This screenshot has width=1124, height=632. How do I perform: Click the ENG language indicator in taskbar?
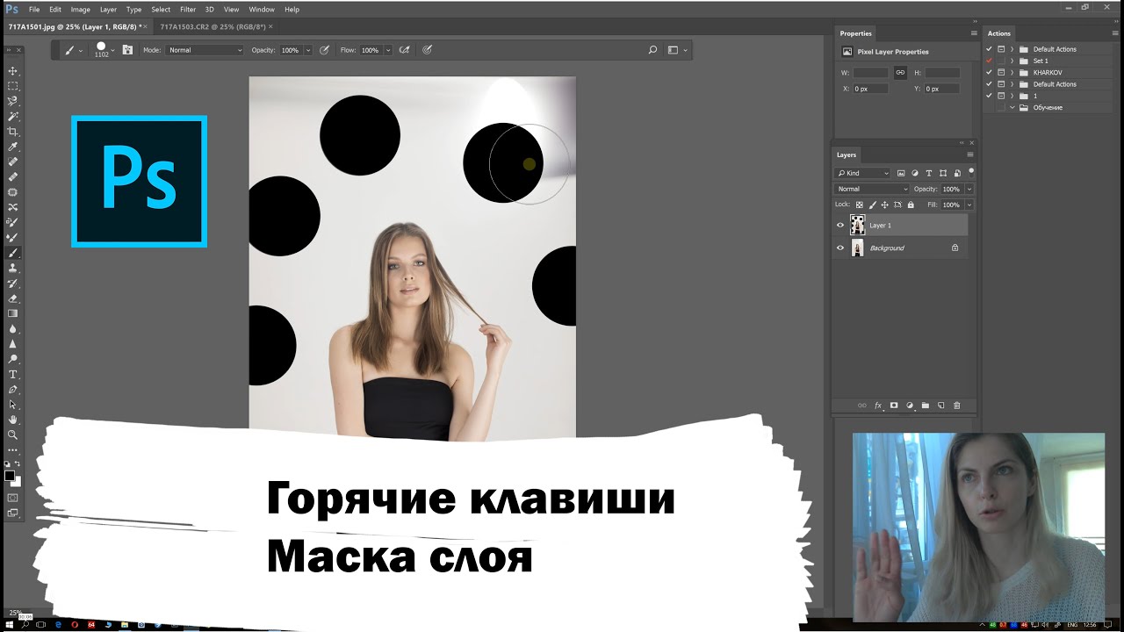point(1072,624)
